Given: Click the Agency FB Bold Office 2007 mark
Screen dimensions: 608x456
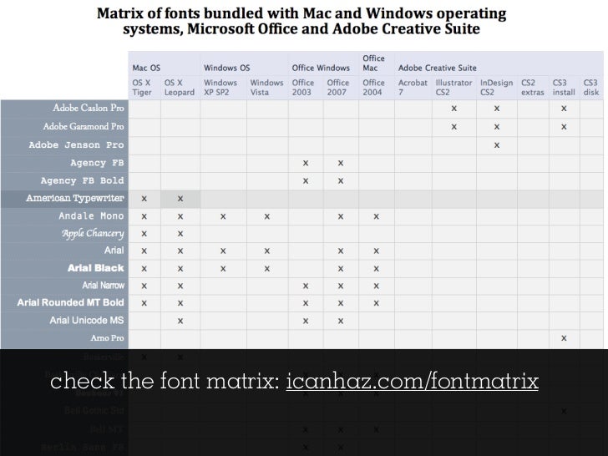Looking at the screenshot, I should 341,180.
